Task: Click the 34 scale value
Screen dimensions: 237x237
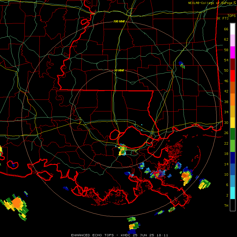Action: 226,112
